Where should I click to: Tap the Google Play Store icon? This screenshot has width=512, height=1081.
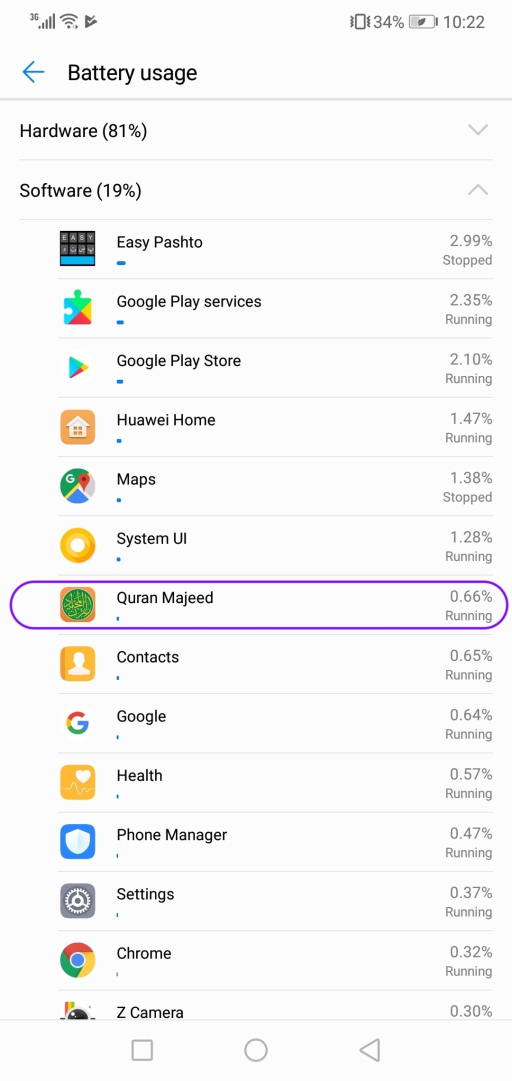(77, 368)
